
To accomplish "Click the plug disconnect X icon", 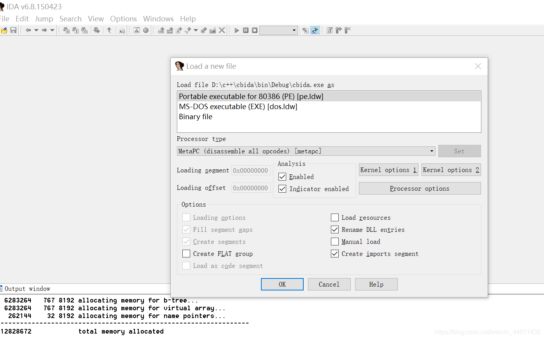I will coord(348,30).
